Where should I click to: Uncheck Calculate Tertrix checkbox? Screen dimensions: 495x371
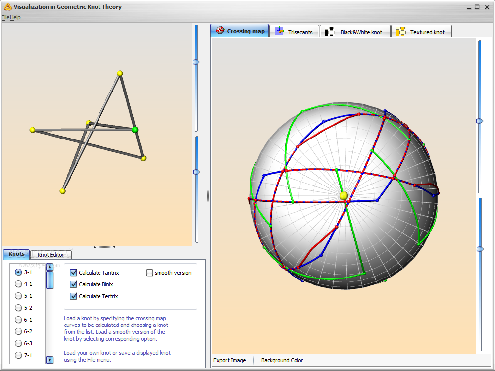pos(73,296)
